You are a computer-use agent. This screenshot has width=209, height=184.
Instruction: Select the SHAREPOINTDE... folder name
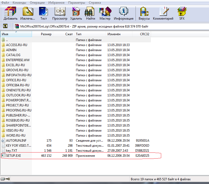click(18, 125)
